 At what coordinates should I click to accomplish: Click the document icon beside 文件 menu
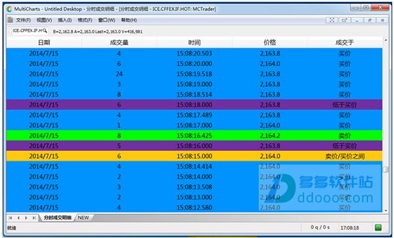click(11, 20)
